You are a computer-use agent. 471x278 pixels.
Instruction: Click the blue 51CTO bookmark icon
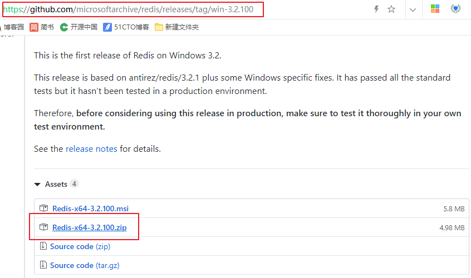click(x=107, y=27)
